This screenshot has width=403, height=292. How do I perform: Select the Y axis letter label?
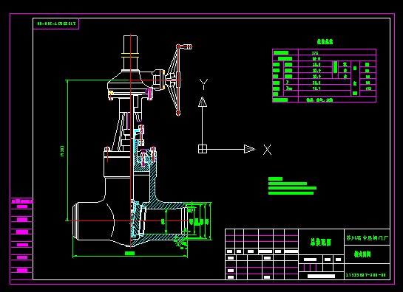coord(203,84)
